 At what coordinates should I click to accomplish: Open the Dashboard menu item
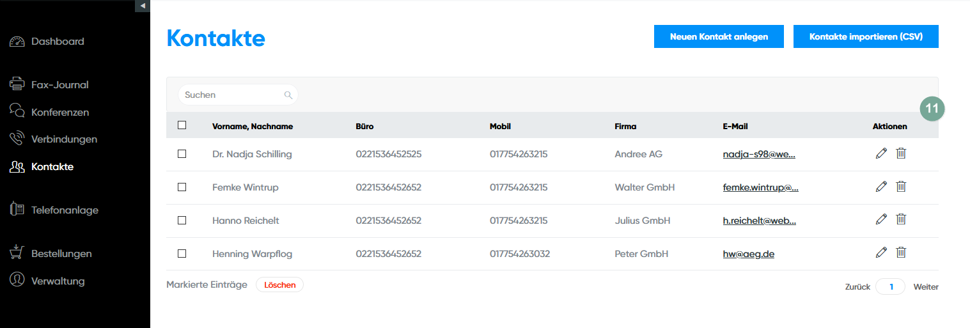[x=57, y=42]
